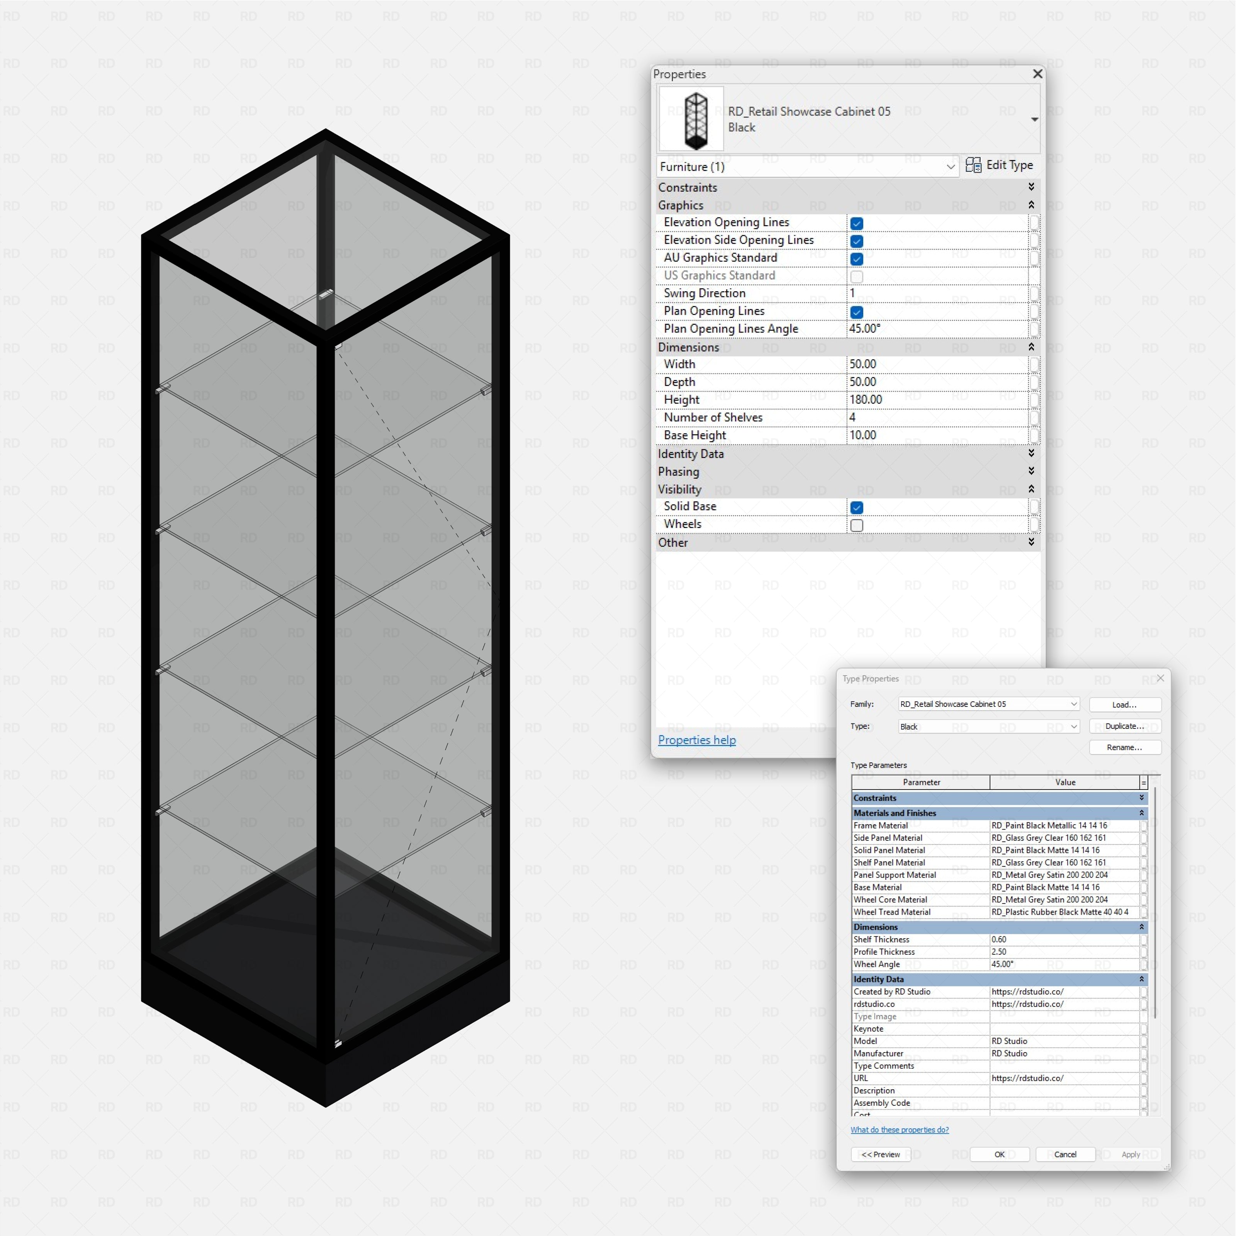The image size is (1236, 1236).
Task: Toggle Plan Opening Lines checkbox
Action: pos(857,312)
